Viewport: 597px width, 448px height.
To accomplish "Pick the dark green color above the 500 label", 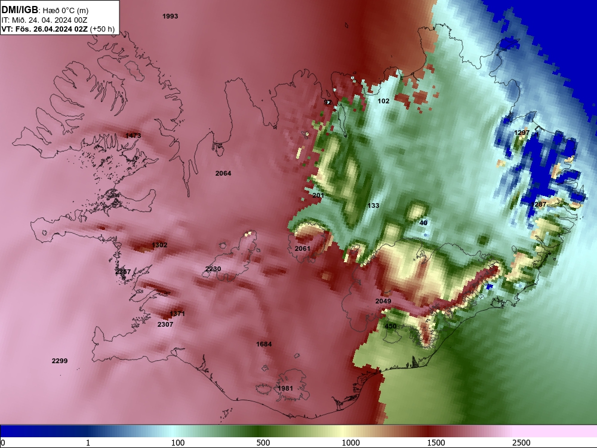I will click(x=259, y=431).
